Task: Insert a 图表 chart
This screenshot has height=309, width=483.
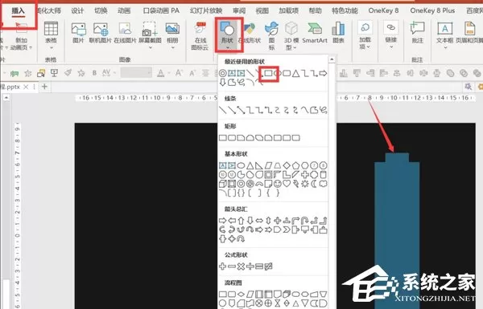Action: 338,33
